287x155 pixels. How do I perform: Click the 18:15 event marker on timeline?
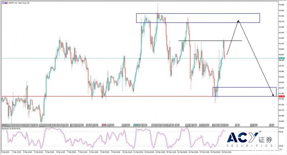coord(237,125)
